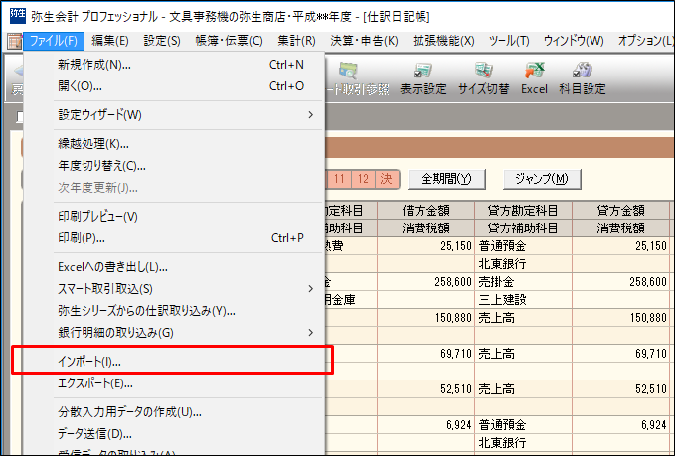Click the 売掛金 credit account cell
This screenshot has width=675, height=456.
[523, 282]
